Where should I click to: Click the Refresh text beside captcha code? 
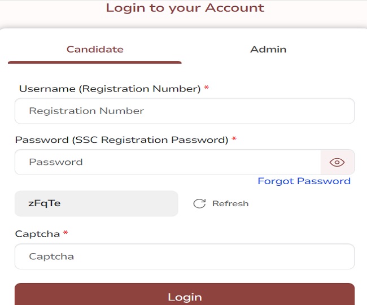pyautogui.click(x=230, y=203)
